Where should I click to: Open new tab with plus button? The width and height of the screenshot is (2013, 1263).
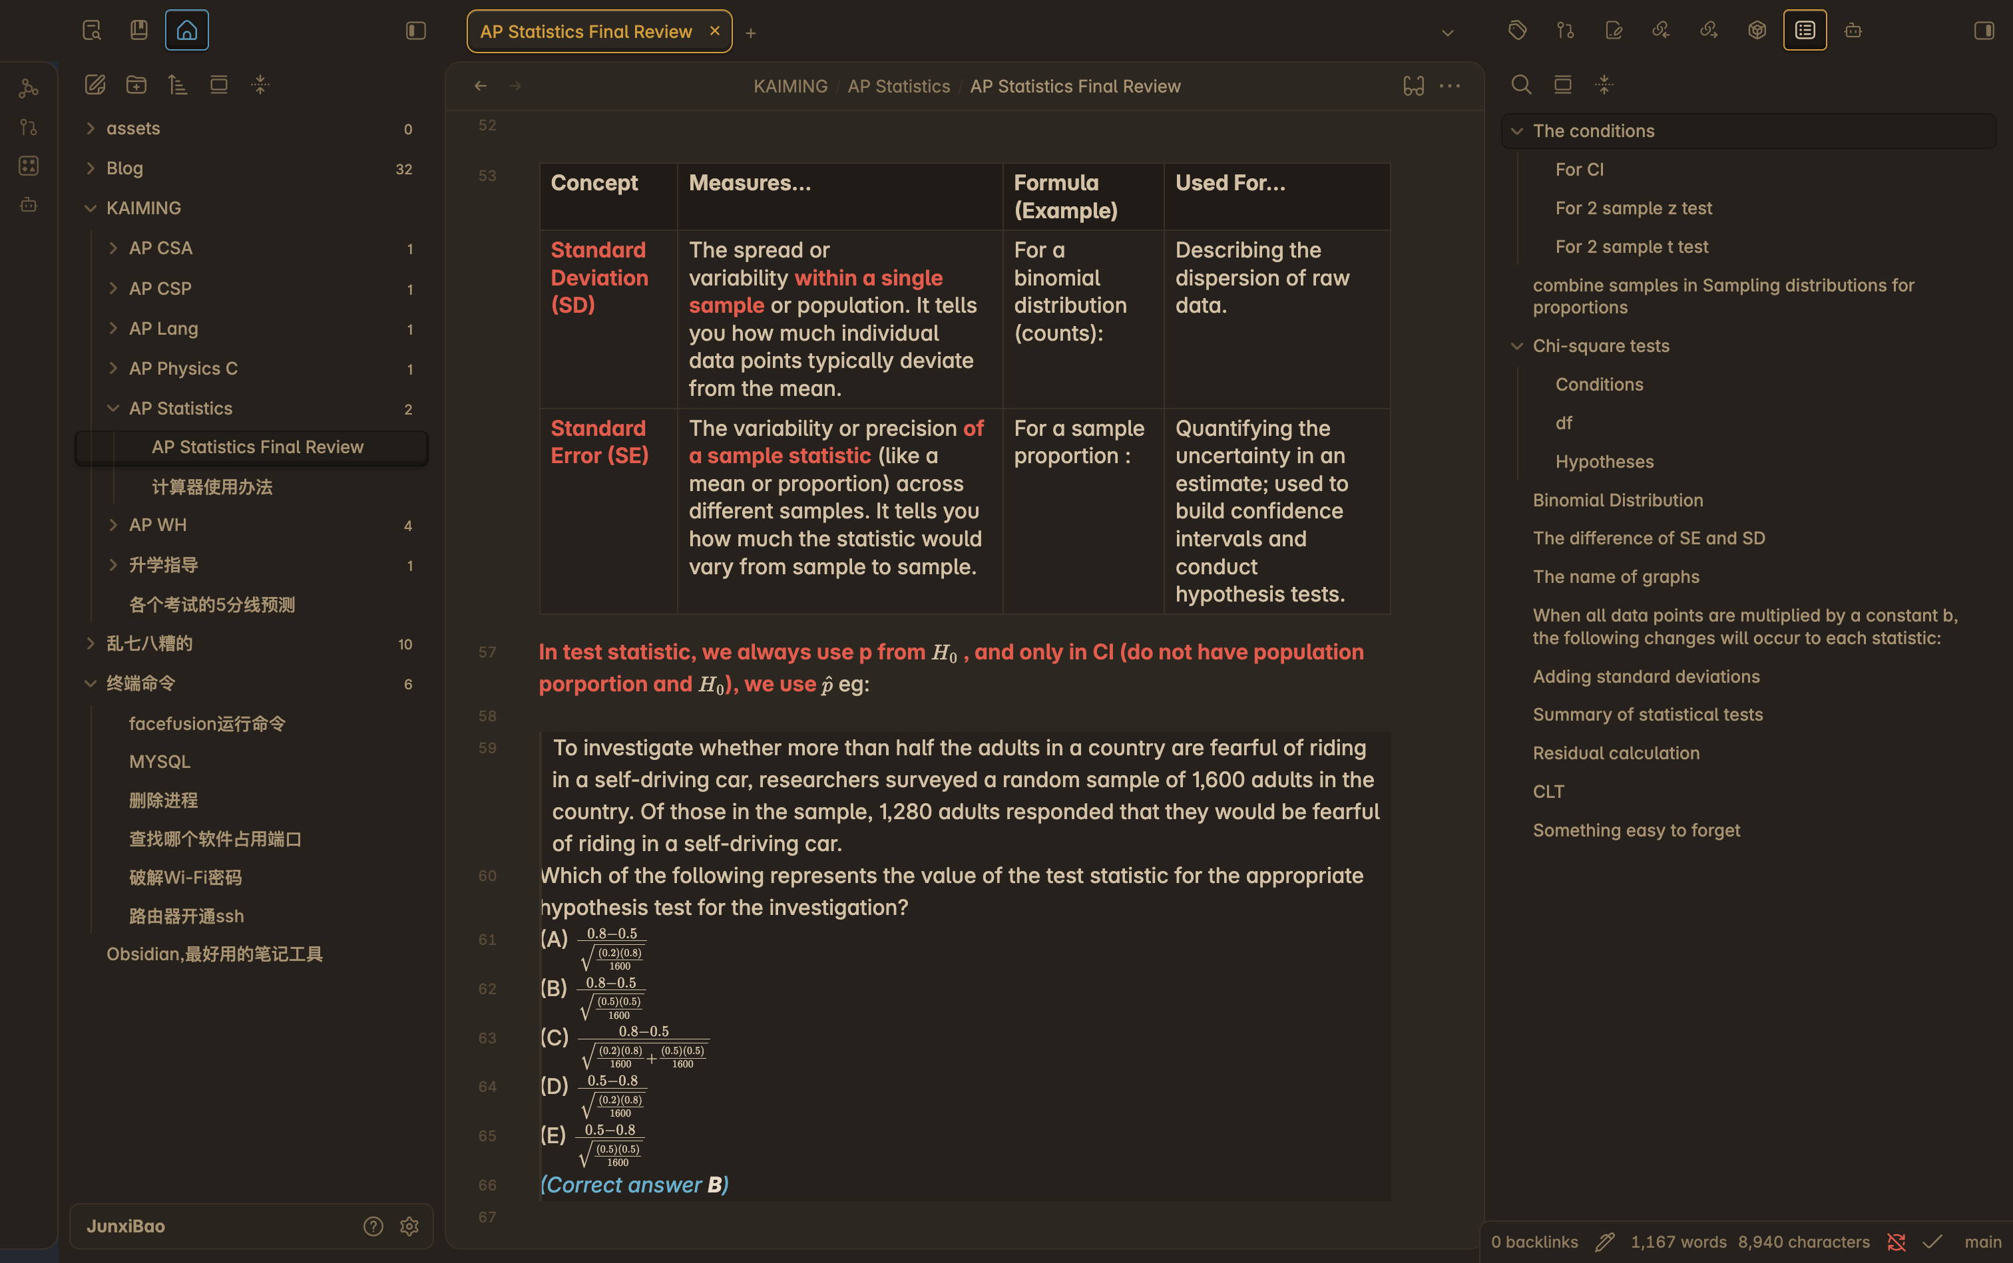pos(750,33)
